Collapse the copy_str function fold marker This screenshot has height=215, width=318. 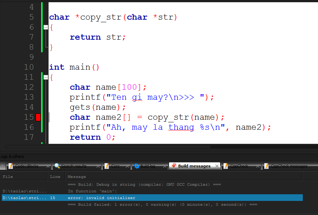point(46,27)
